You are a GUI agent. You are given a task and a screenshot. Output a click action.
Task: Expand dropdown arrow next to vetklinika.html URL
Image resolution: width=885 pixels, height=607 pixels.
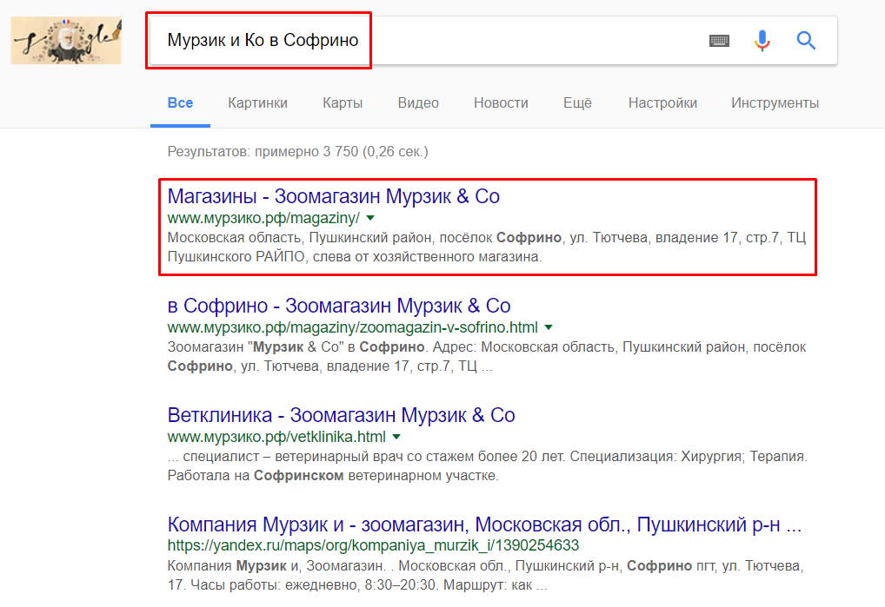coord(396,437)
